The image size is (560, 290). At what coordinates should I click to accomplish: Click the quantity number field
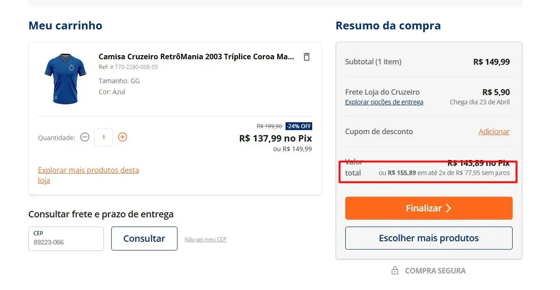pyautogui.click(x=103, y=137)
